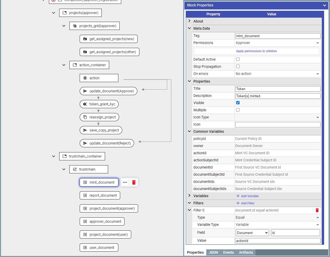Select the reassign_project block icon
Image resolution: width=330 pixels, height=257 pixels.
(x=85, y=117)
